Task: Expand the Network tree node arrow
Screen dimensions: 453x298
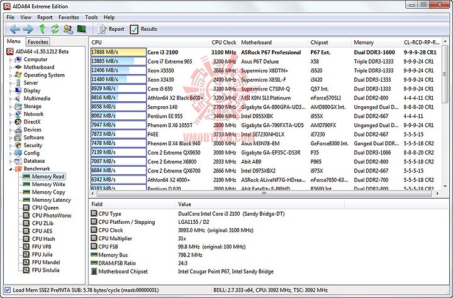Action: pos(11,114)
